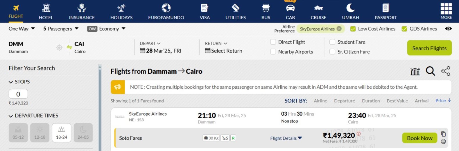Select the 18-24 departure time filter
The width and height of the screenshot is (459, 151).
(x=62, y=133)
